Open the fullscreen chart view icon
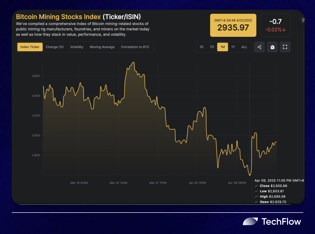Image resolution: width=315 pixels, height=234 pixels. click(x=285, y=47)
